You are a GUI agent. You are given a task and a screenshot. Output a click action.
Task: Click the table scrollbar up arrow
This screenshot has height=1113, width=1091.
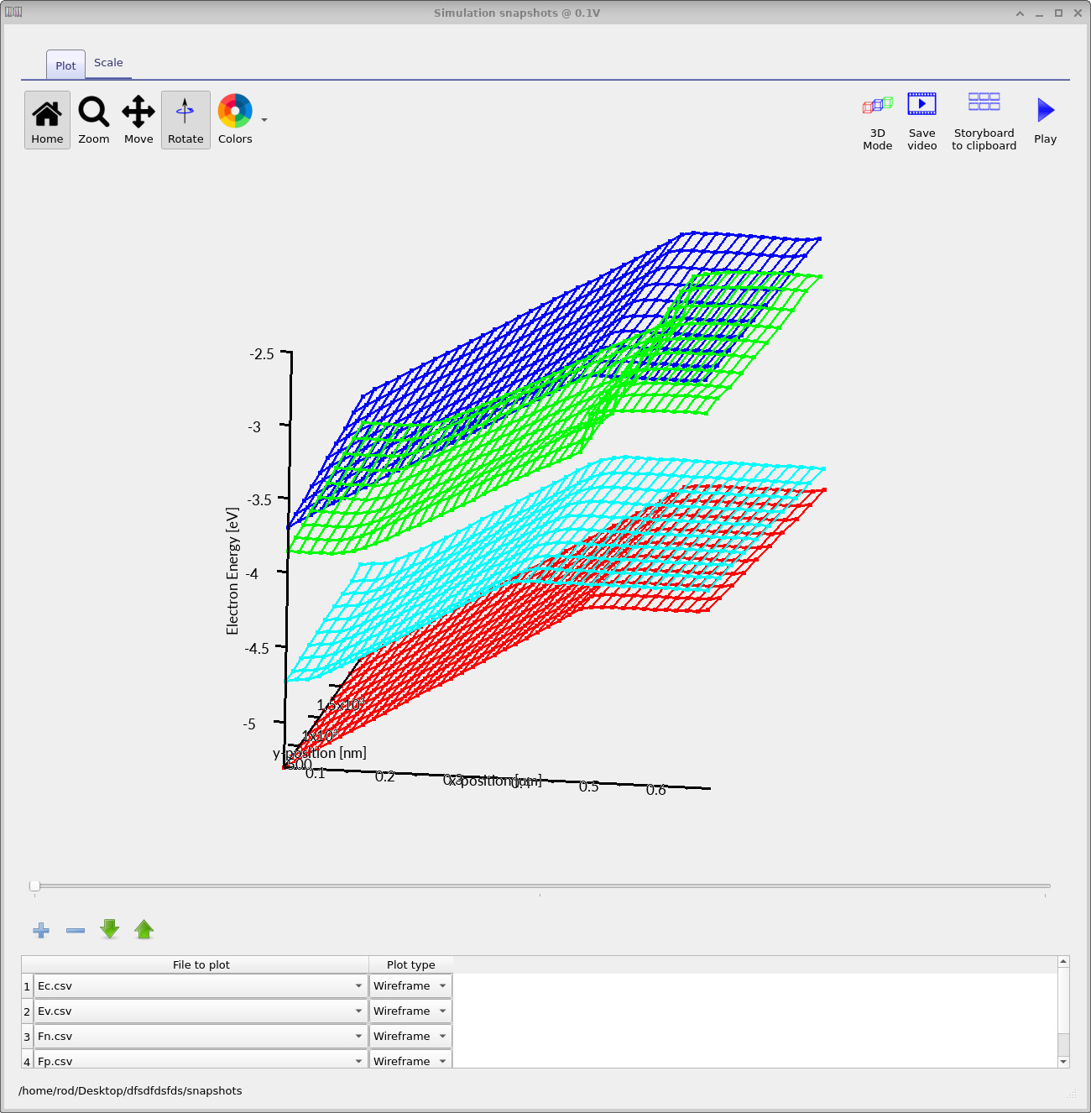pyautogui.click(x=1063, y=961)
